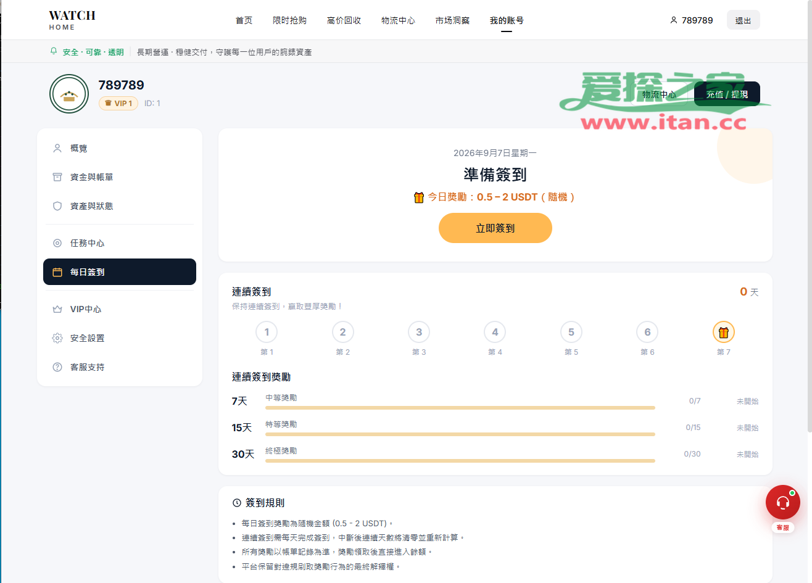812x583 pixels.
Task: Click the 充值 / 提現 button
Action: click(x=727, y=94)
